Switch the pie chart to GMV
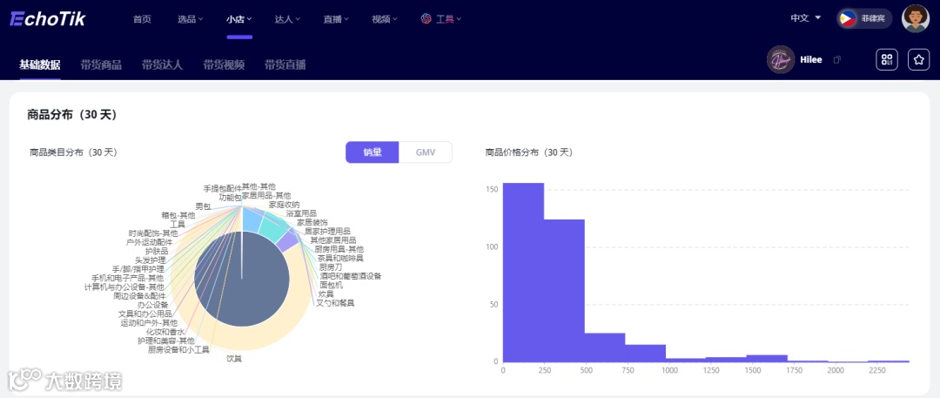The image size is (940, 398). click(426, 152)
